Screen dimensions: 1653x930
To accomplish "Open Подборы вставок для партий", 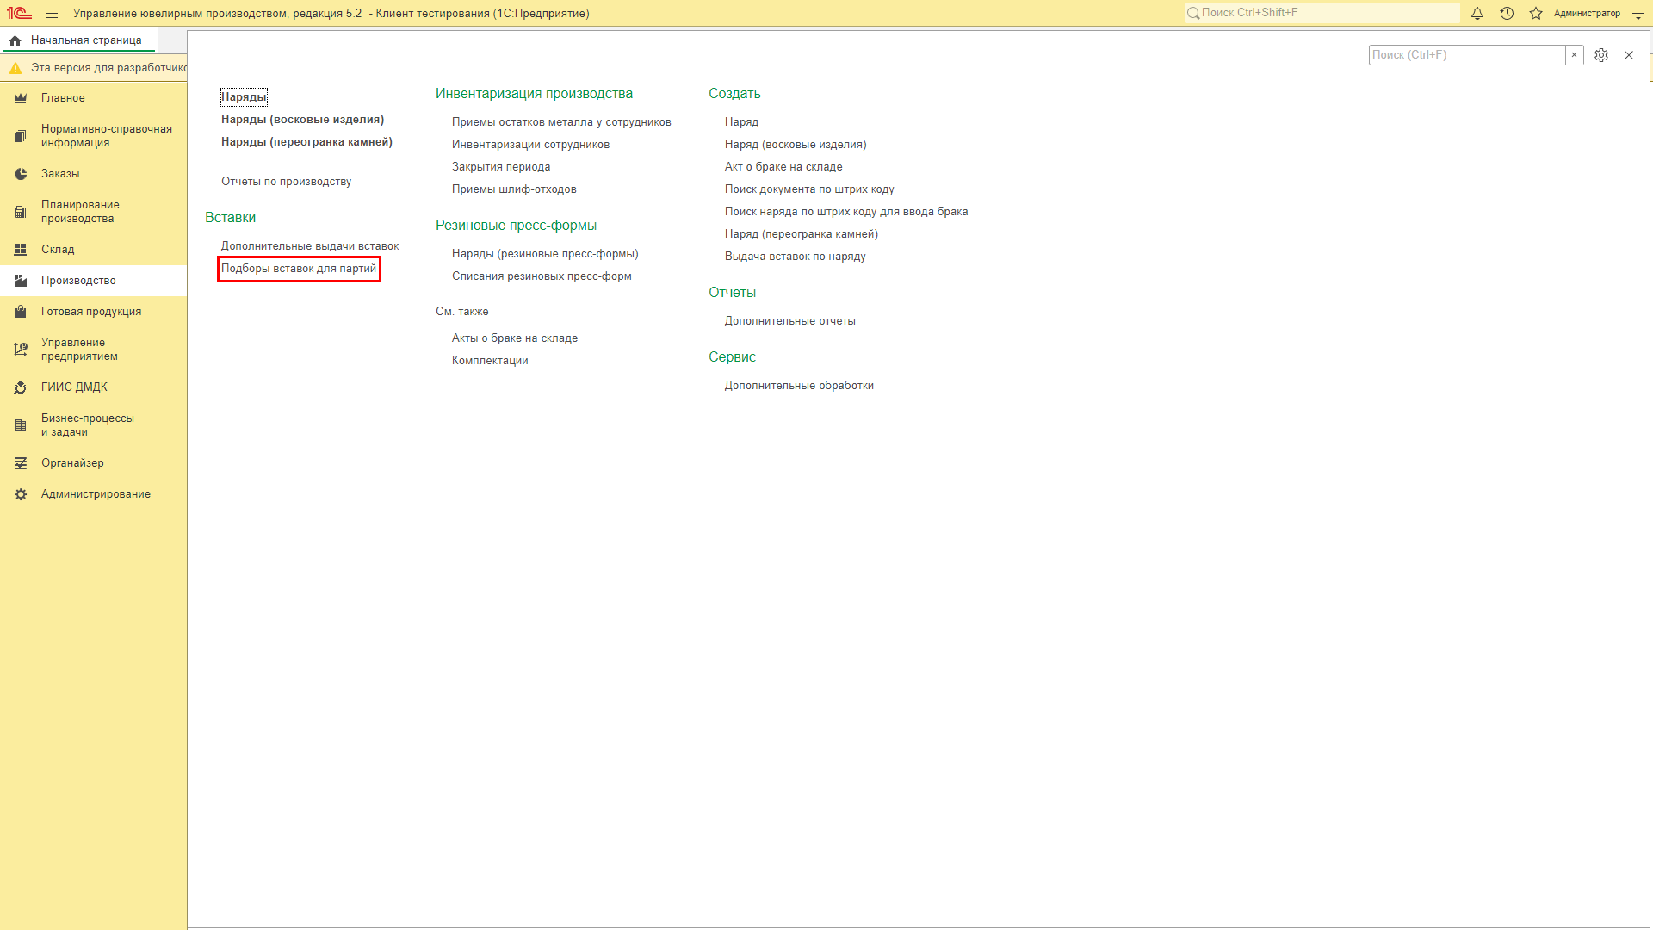I will tap(299, 269).
